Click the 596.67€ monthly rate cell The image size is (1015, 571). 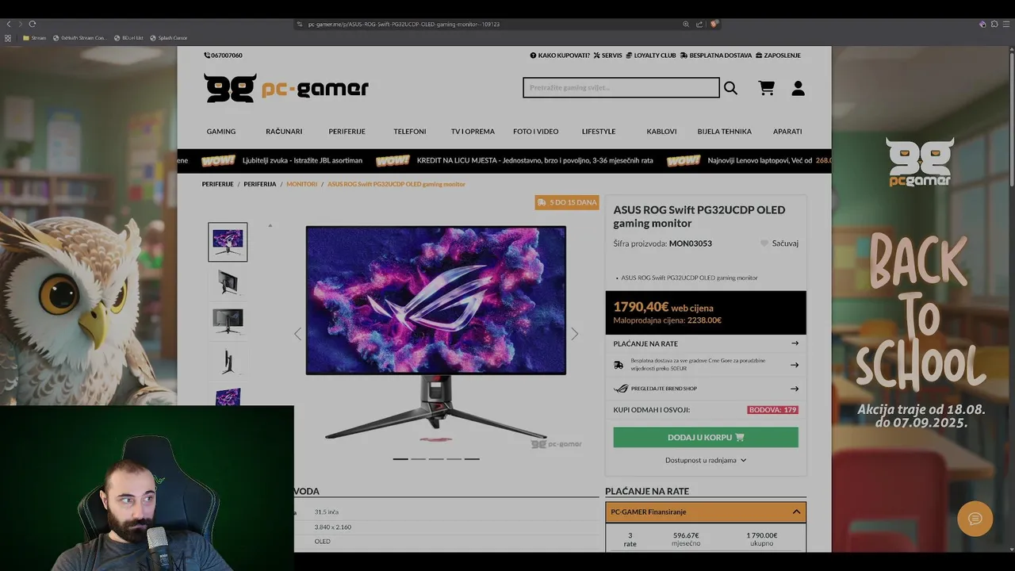click(x=686, y=539)
